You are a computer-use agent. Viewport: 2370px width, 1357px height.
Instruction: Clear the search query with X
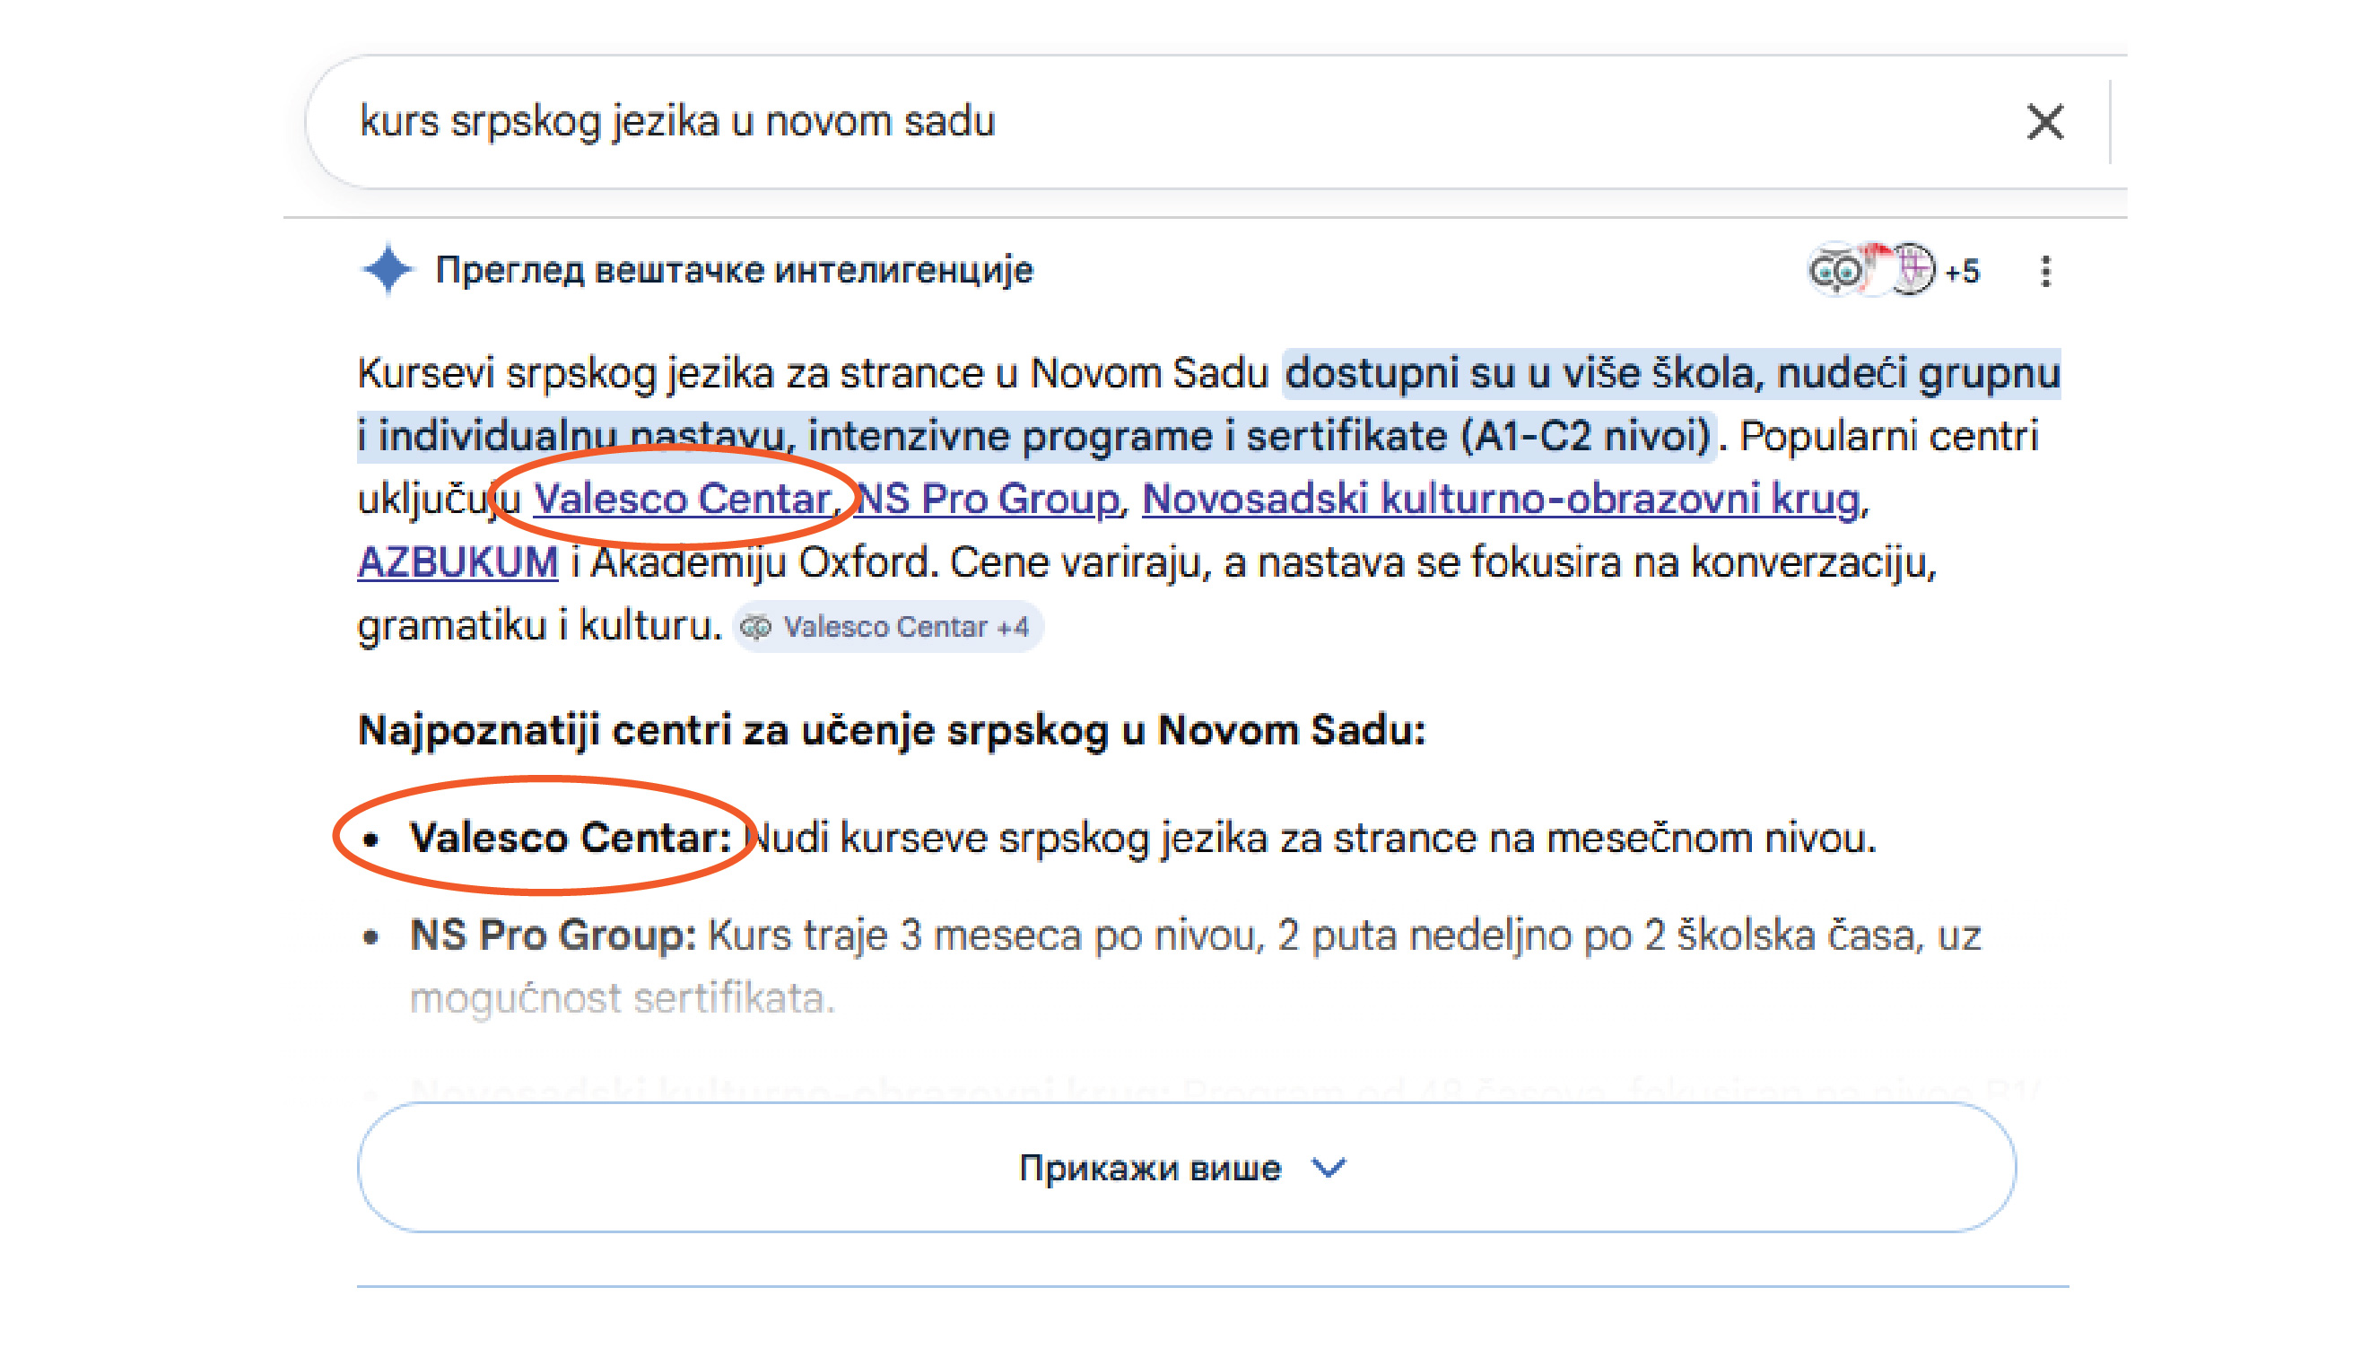tap(2044, 122)
